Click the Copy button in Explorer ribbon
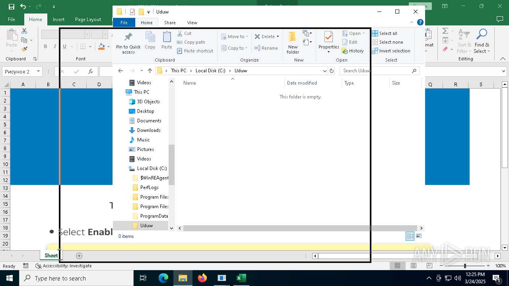 [x=150, y=41]
